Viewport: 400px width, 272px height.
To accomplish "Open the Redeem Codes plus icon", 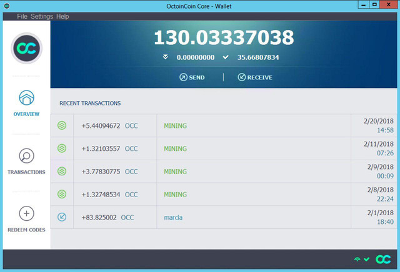I will coord(26,213).
